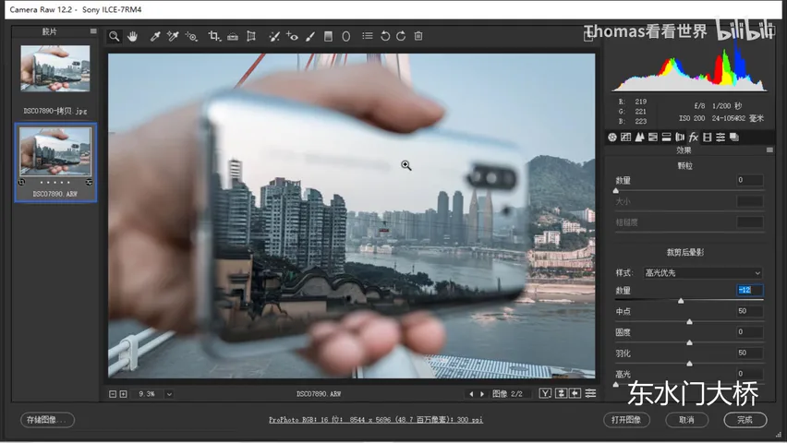The height and width of the screenshot is (443, 787).
Task: Select the Color Sampler tool
Action: (173, 36)
